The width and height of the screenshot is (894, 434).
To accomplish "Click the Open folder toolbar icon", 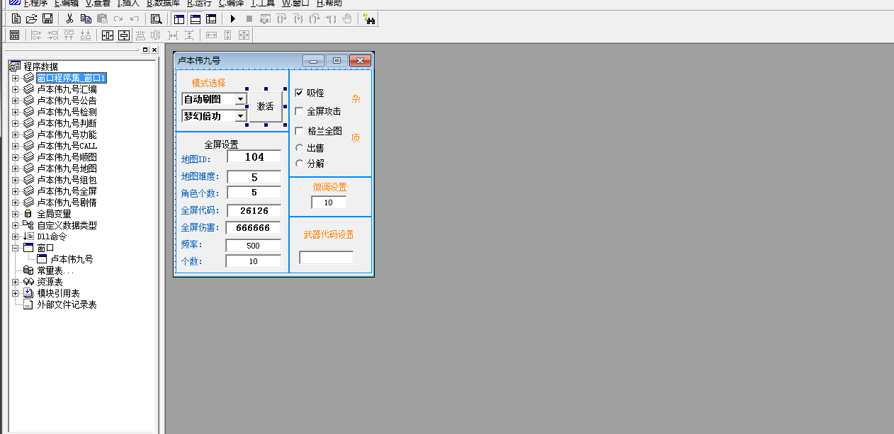I will point(32,19).
